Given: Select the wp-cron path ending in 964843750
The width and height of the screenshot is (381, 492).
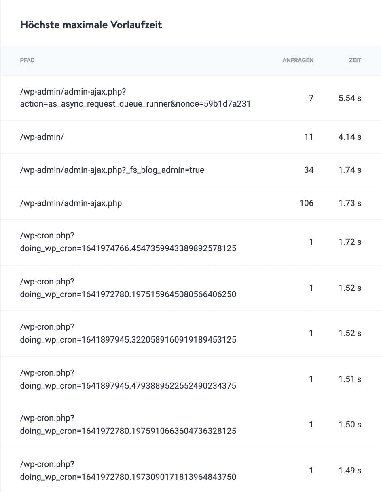Looking at the screenshot, I should coord(128,471).
